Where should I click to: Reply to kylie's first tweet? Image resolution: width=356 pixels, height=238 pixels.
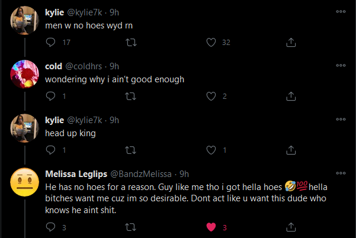click(50, 43)
